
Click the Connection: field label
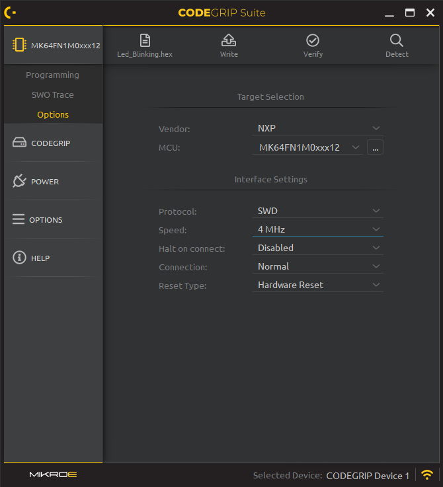click(x=183, y=267)
